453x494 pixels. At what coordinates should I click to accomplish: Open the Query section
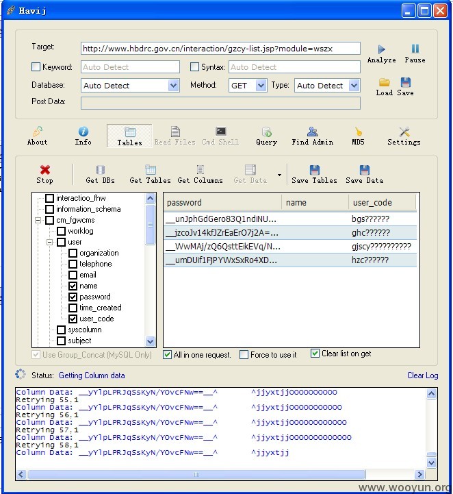266,136
